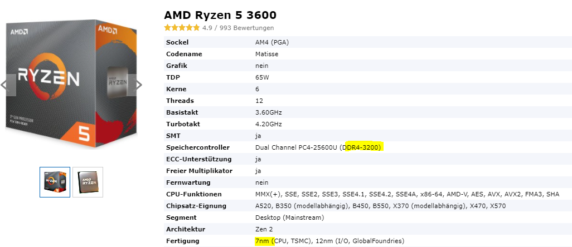Image resolution: width=572 pixels, height=247 pixels.
Task: Show the next product image arrow
Action: click(x=134, y=85)
